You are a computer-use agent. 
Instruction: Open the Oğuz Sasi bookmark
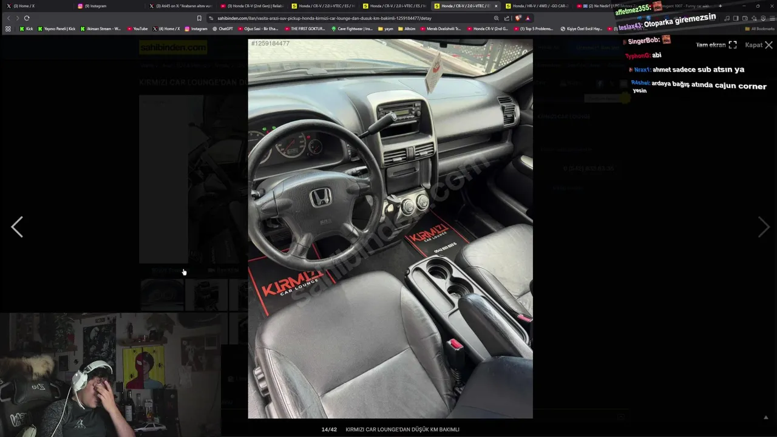click(x=258, y=29)
